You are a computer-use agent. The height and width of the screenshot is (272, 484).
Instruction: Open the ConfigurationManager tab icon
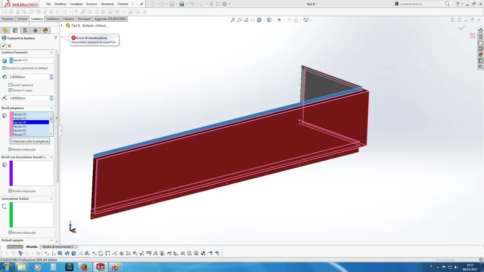coord(25,31)
